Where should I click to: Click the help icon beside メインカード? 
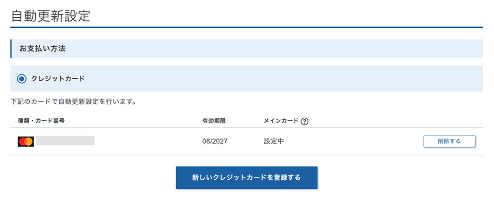point(304,121)
